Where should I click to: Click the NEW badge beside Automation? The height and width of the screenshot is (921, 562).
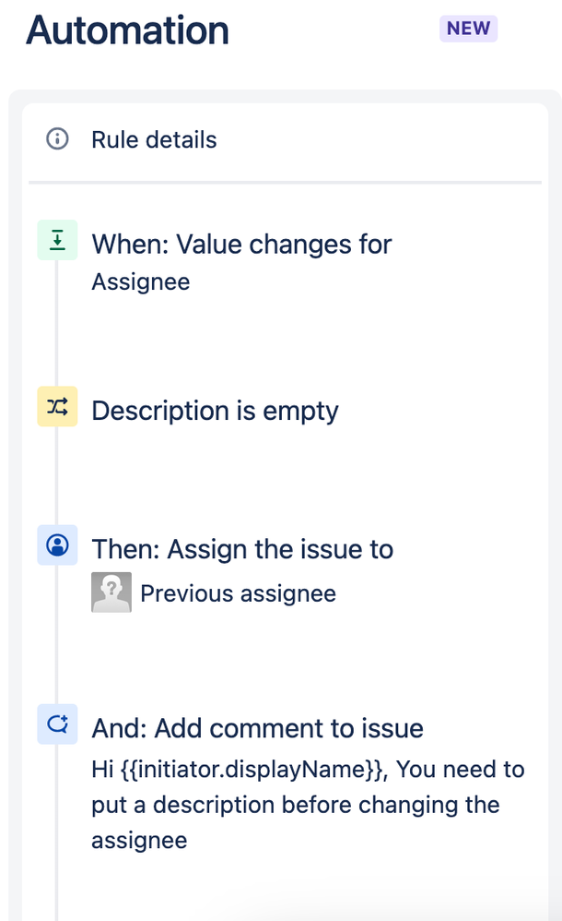point(468,29)
